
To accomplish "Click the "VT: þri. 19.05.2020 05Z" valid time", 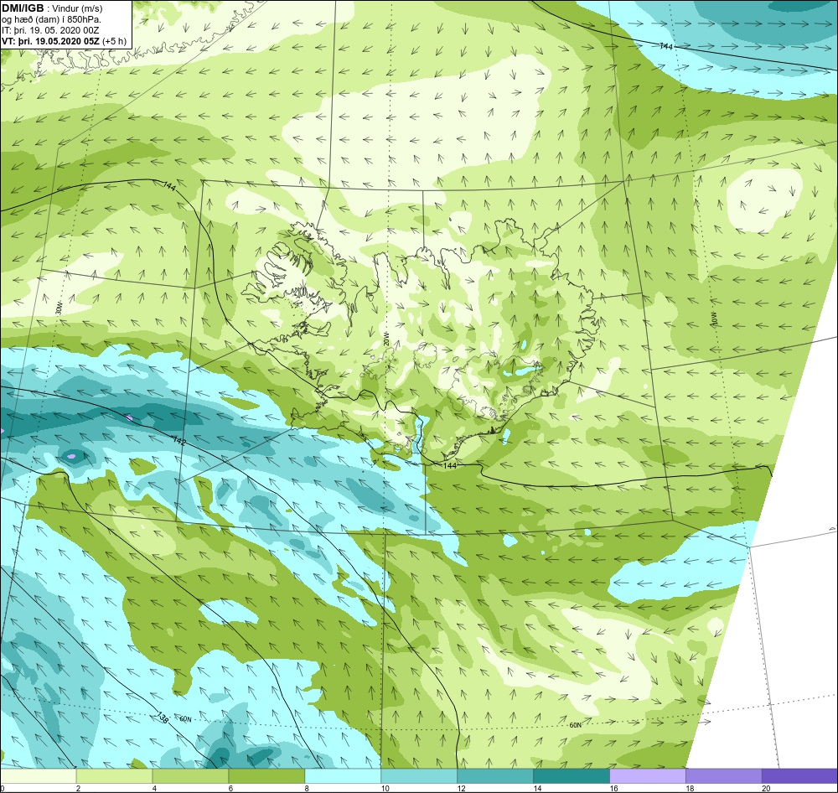I will click(51, 41).
